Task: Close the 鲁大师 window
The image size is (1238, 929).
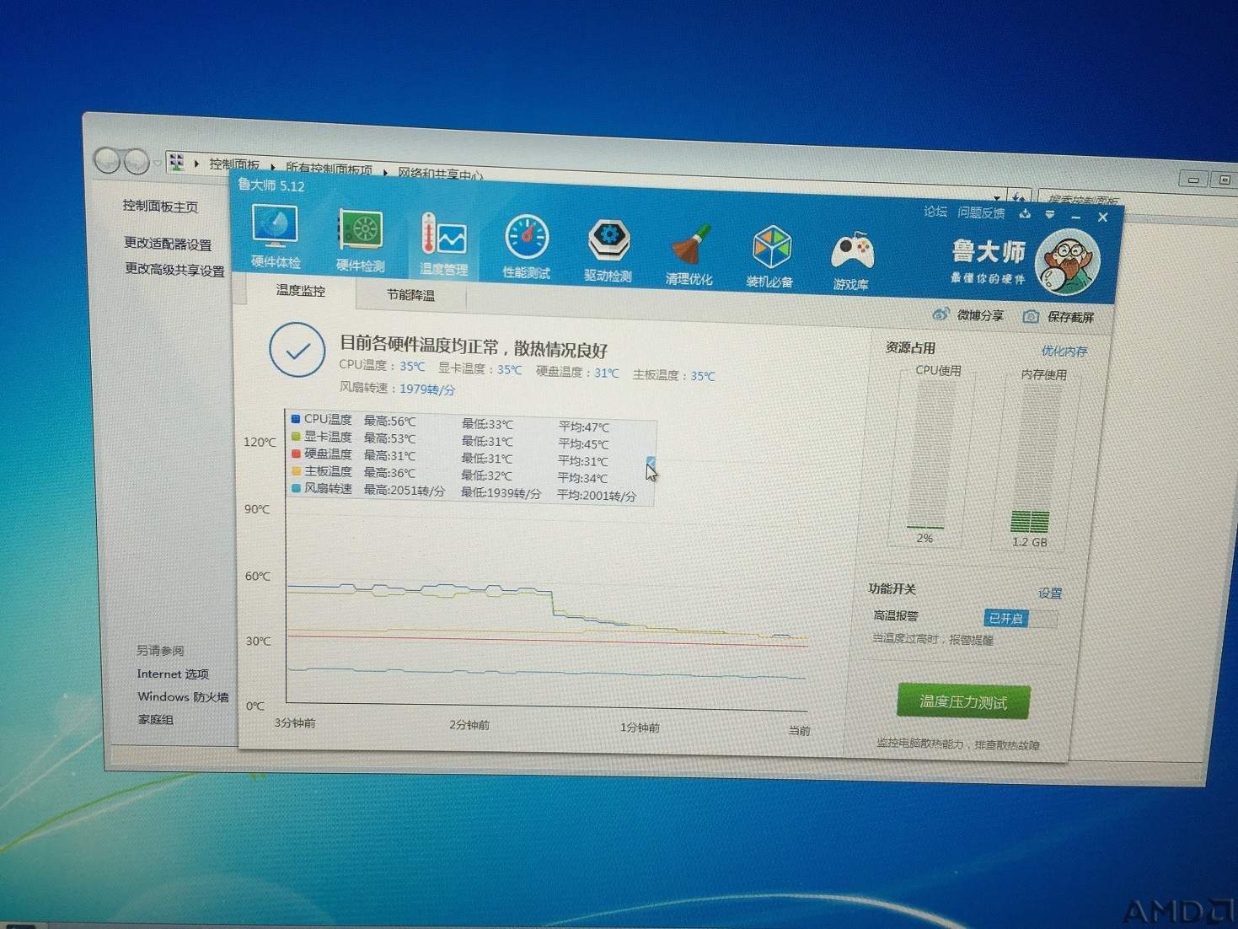Action: click(1102, 217)
